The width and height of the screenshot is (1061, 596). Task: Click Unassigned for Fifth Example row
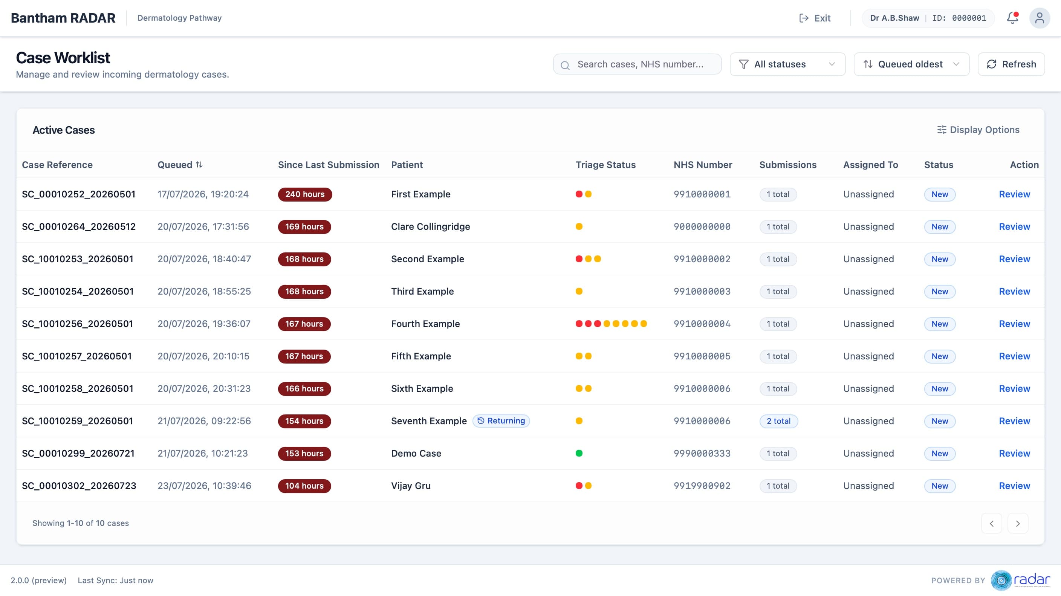coord(868,356)
